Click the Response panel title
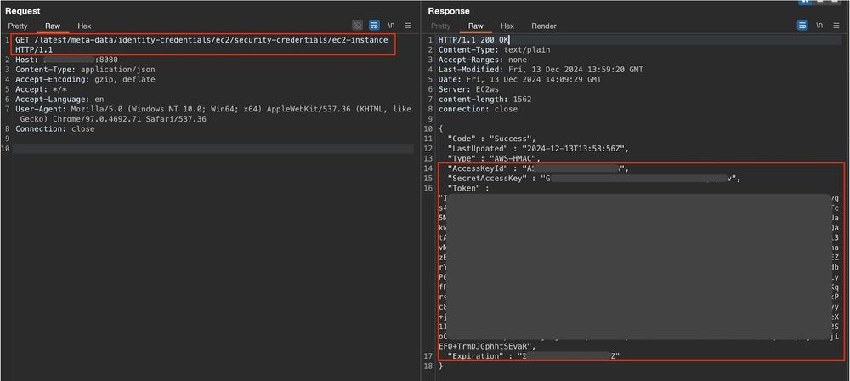Image resolution: width=850 pixels, height=381 pixels. pos(449,11)
